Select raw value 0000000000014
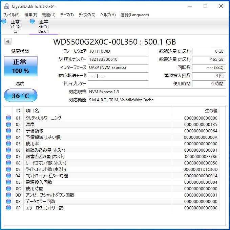The width and height of the screenshot is (230, 230). tap(201, 176)
